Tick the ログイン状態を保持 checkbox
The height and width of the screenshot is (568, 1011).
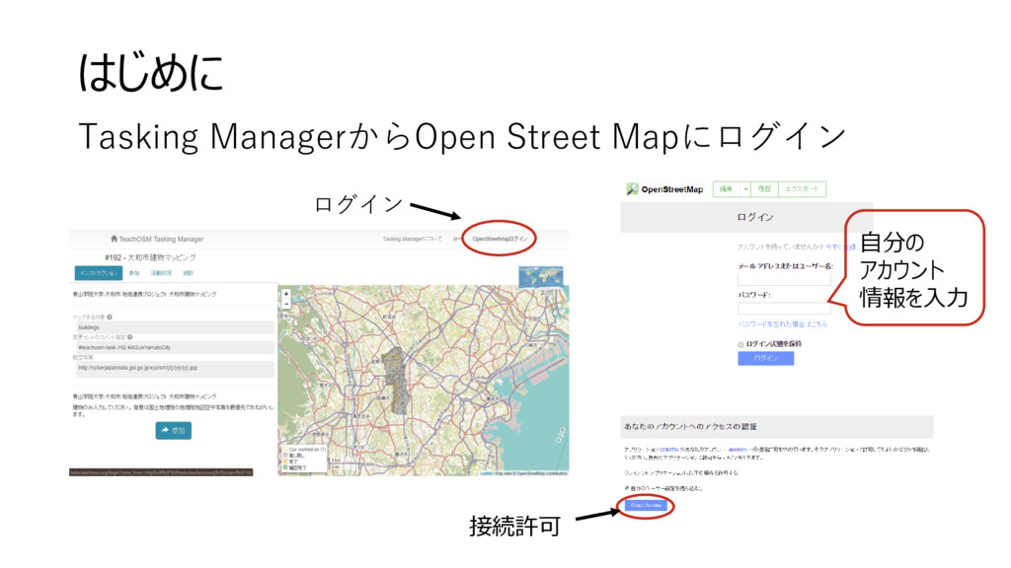point(740,344)
